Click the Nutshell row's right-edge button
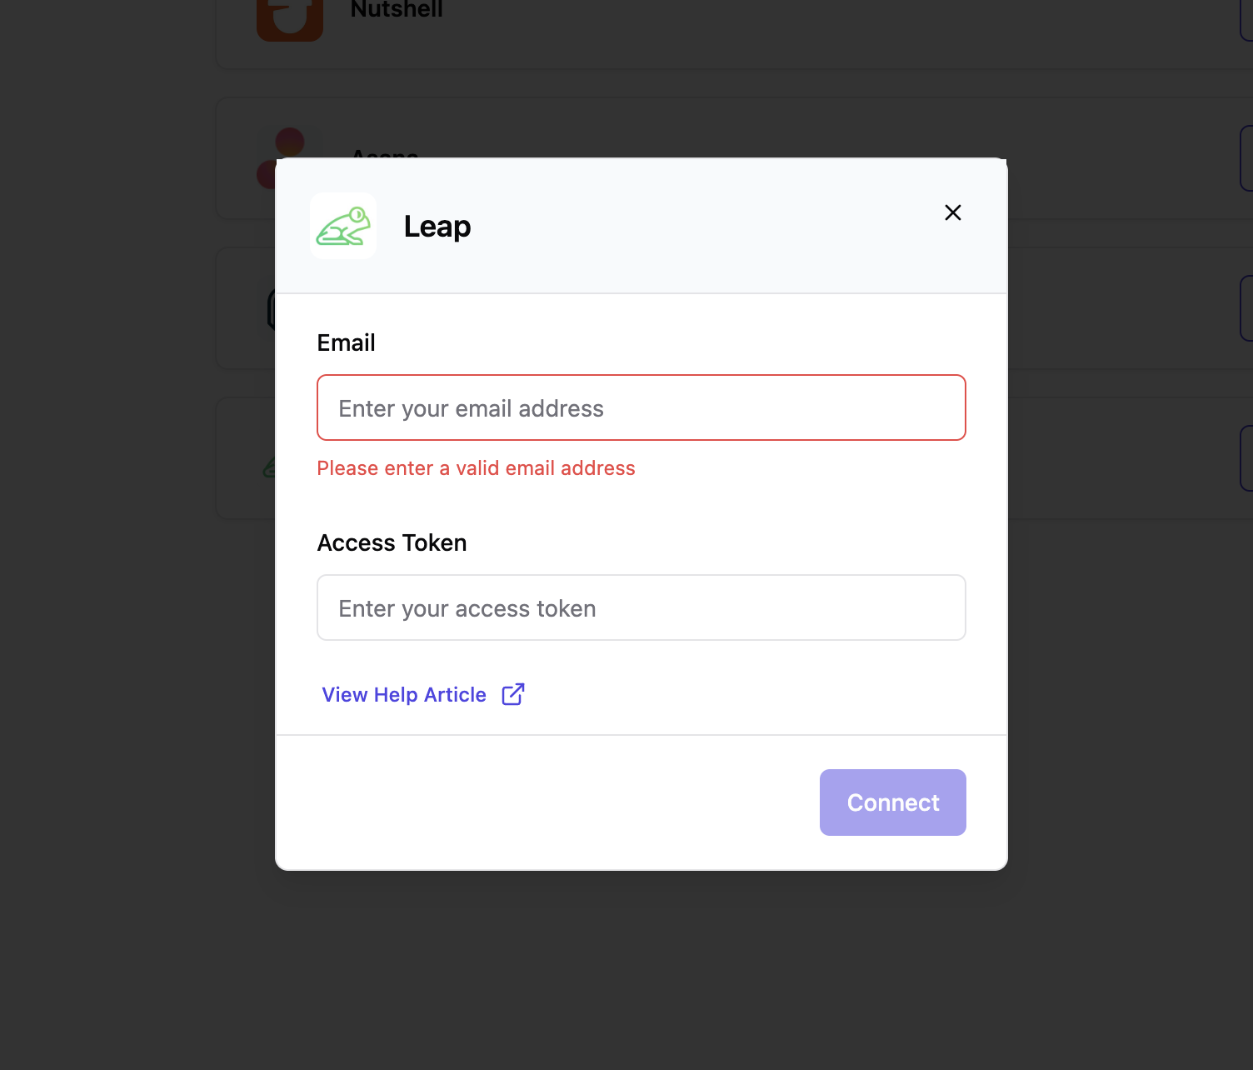Viewport: 1253px width, 1070px height. 1246,18
